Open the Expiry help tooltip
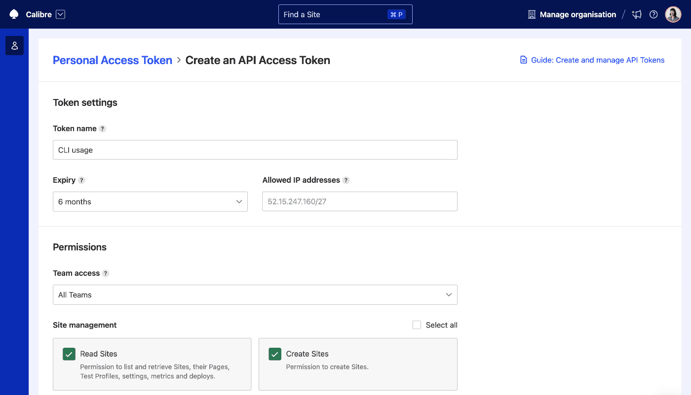 point(81,180)
